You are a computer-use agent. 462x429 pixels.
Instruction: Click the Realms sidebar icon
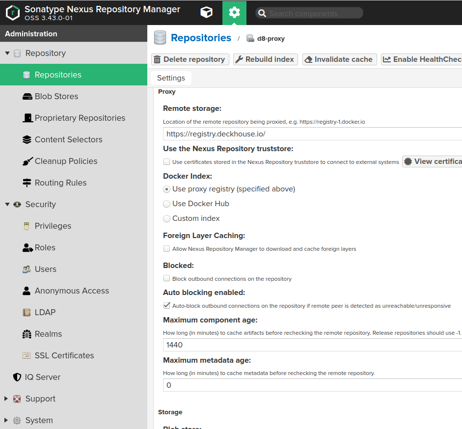pyautogui.click(x=26, y=334)
